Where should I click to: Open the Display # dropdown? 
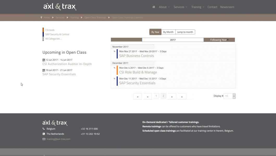tap(230, 96)
